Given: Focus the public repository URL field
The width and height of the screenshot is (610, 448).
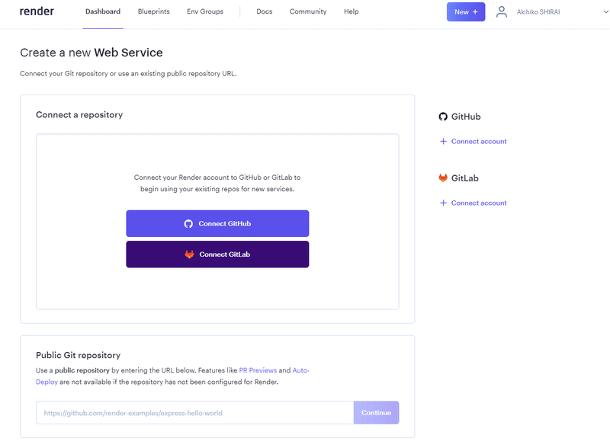Looking at the screenshot, I should pos(194,413).
